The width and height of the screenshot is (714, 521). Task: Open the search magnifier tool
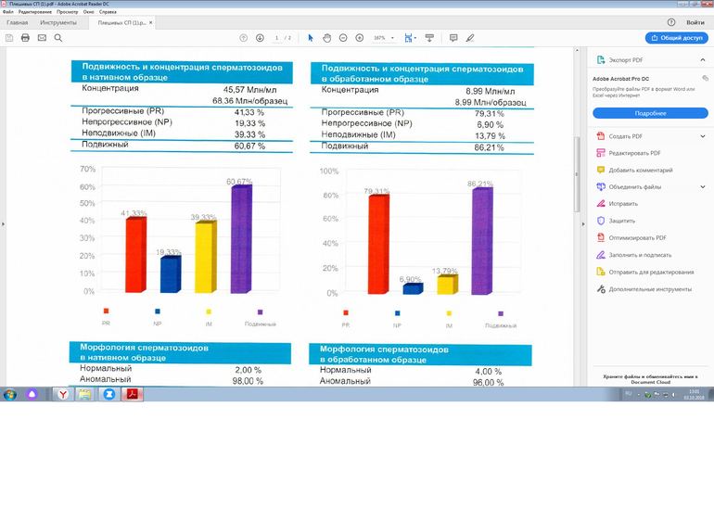[57, 38]
